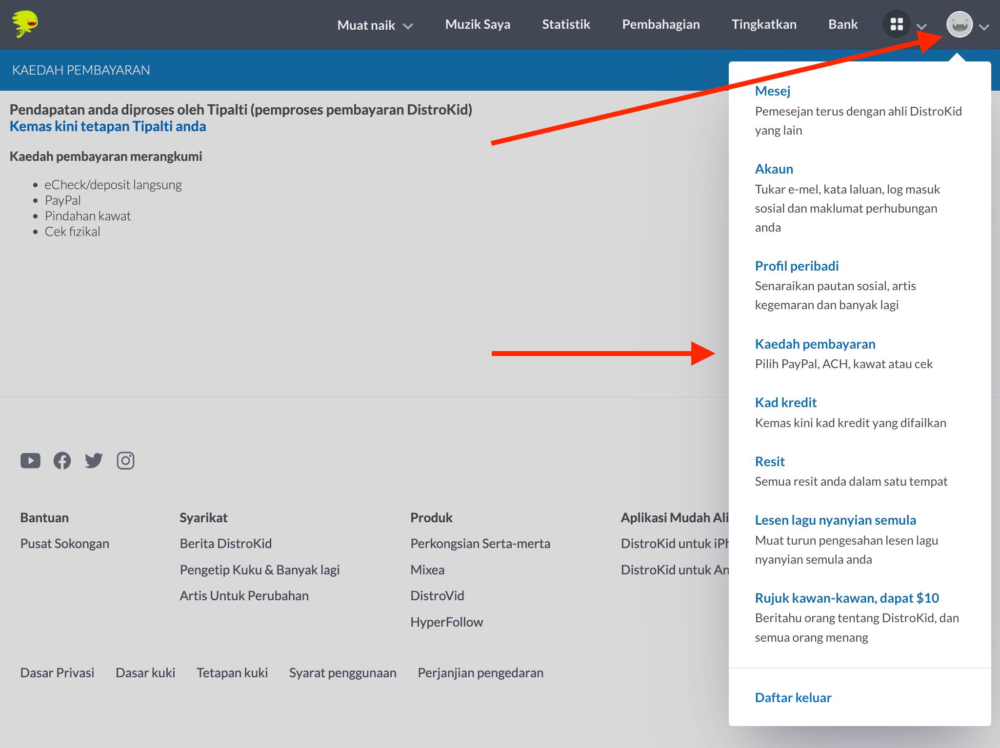Click the DistroKid logo icon
Viewport: 1000px width, 748px height.
tap(25, 23)
